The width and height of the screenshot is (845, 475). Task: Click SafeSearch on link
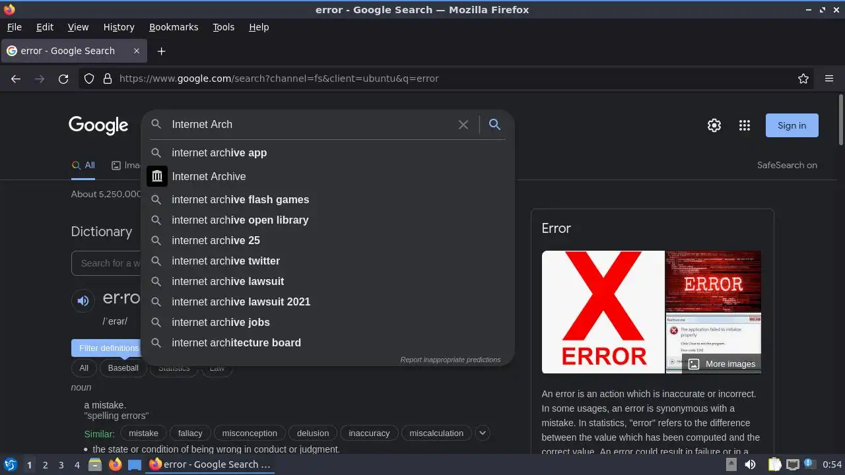coord(787,166)
